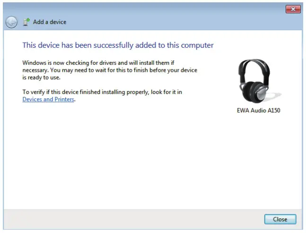This screenshot has width=306, height=233.
Task: Click the empty title bar area
Action: point(142,9)
